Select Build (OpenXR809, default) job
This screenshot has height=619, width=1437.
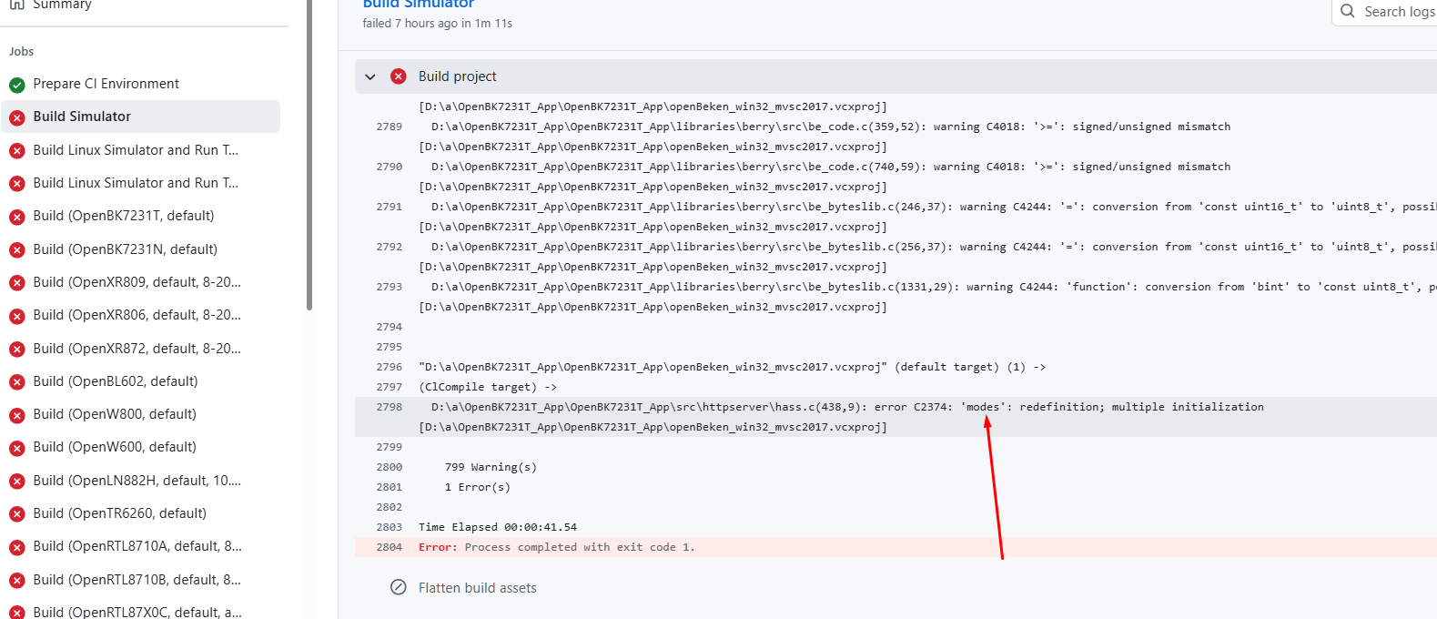[x=137, y=282]
